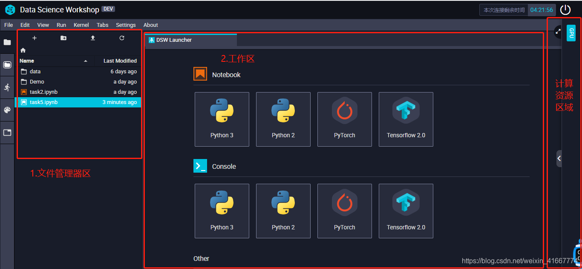
Task: Launch a Tensorflow 2.0 notebook
Action: [406, 119]
